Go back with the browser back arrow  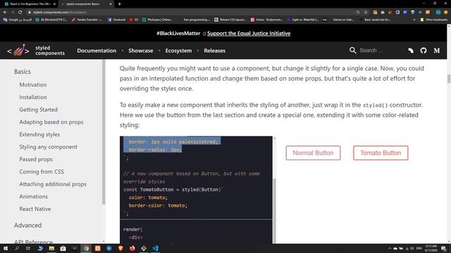[5, 13]
